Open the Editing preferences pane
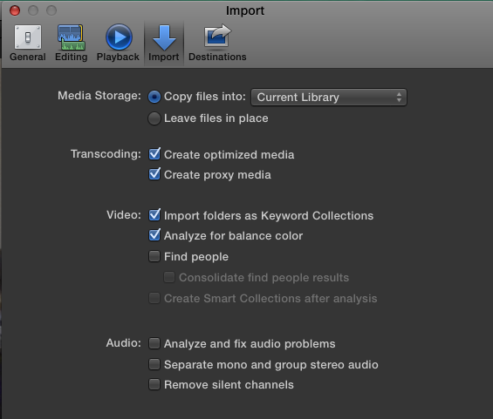Viewport: 493px width, 419px height. coord(71,43)
